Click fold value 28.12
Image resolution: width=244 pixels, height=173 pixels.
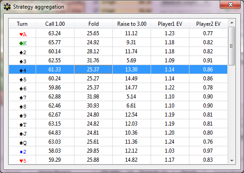[x=93, y=51]
